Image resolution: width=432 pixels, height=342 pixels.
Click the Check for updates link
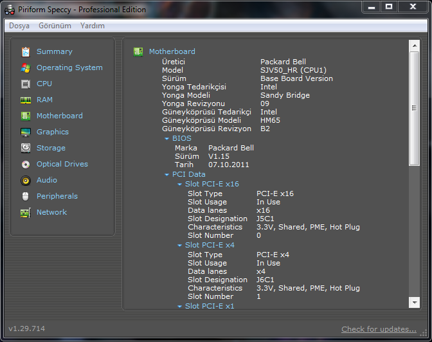[379, 329]
